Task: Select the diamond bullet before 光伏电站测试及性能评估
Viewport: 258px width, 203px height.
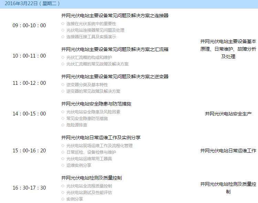Action: point(63,193)
